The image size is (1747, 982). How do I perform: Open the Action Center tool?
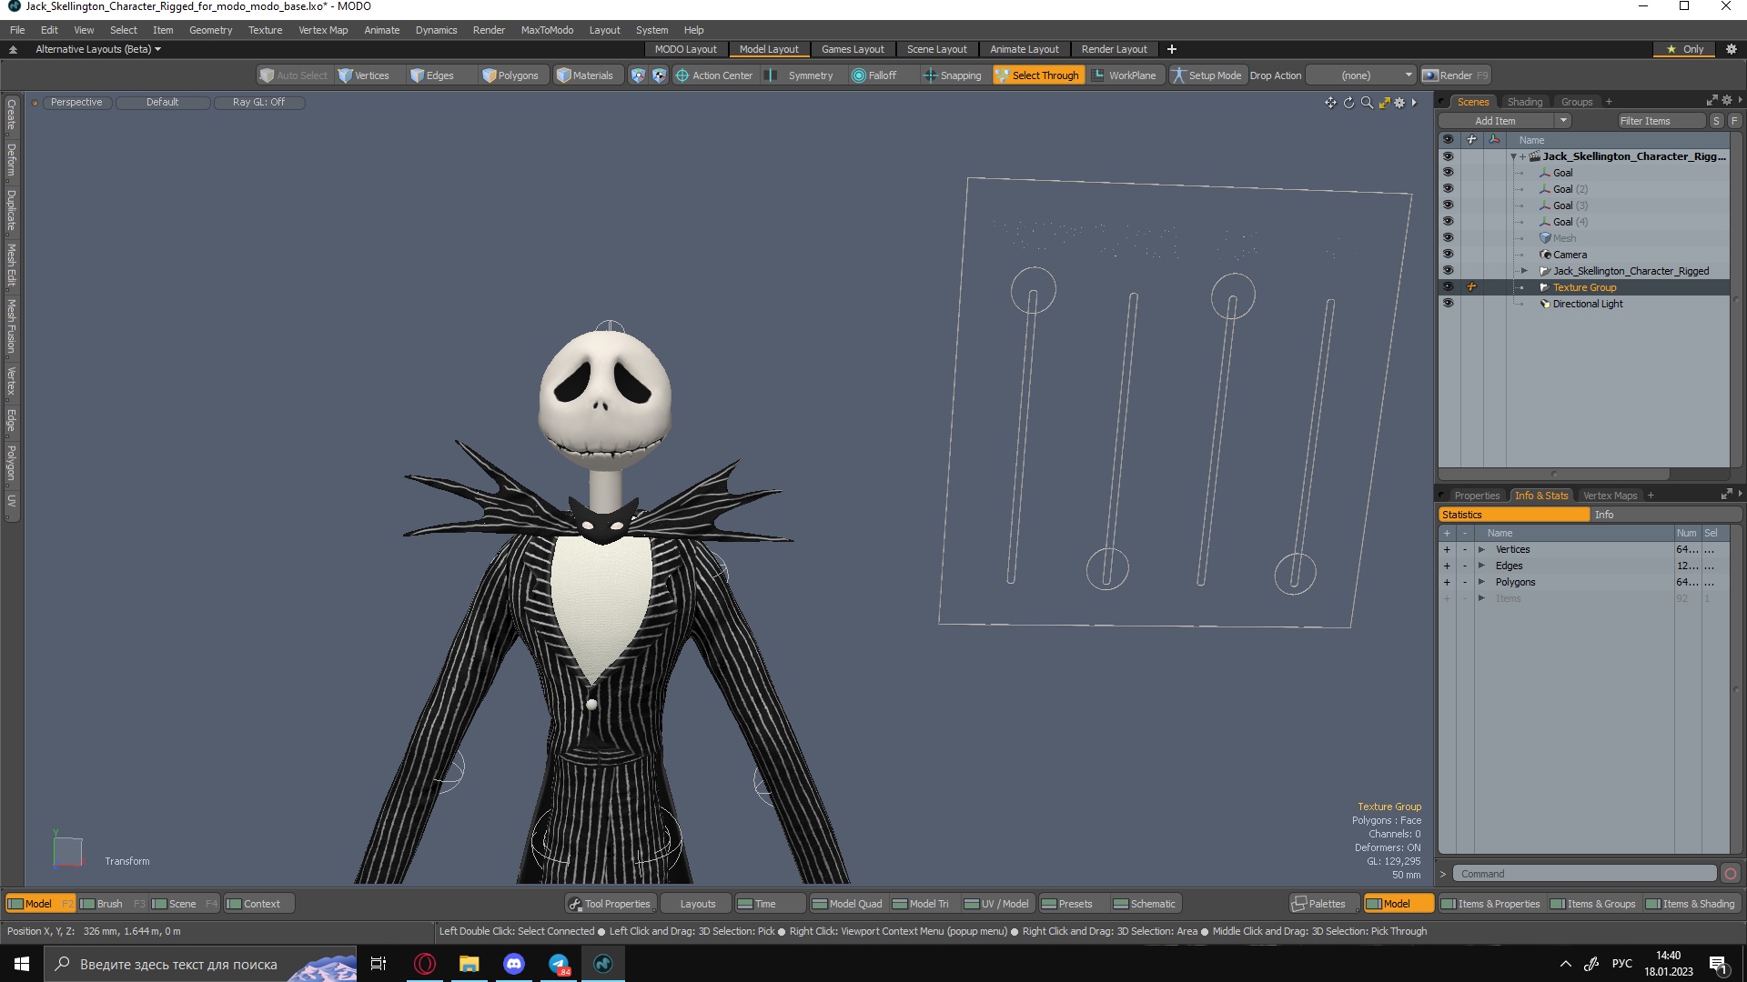coord(713,75)
